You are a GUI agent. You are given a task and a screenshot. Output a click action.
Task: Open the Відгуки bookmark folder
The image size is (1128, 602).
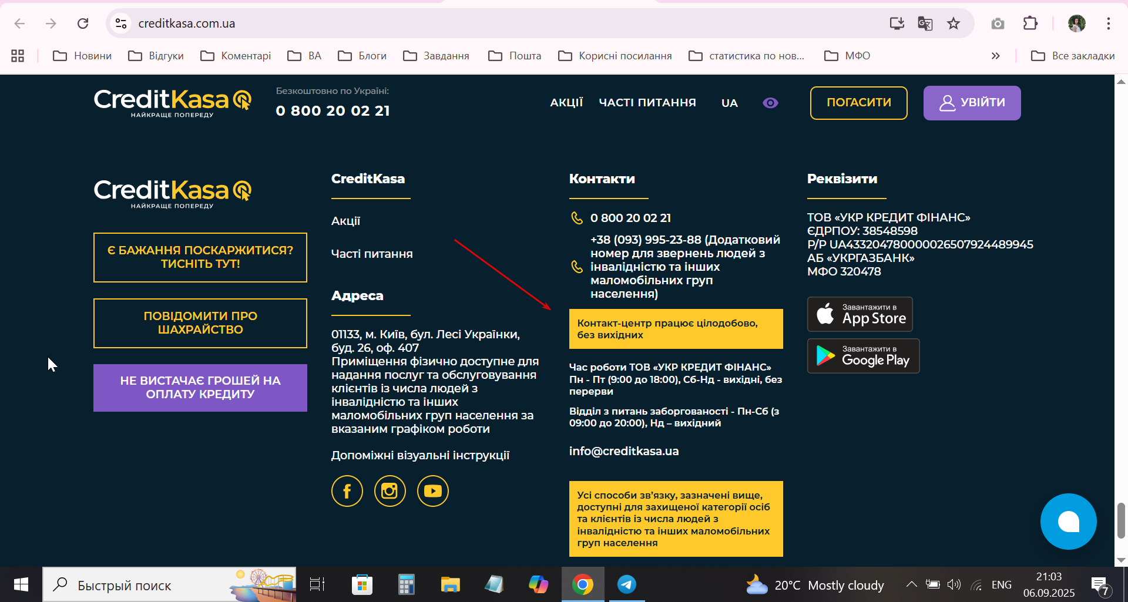(156, 56)
